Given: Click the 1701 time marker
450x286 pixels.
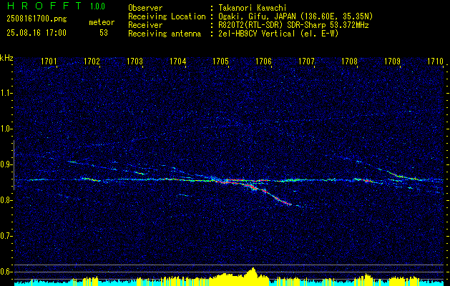Looking at the screenshot, I should [49, 61].
